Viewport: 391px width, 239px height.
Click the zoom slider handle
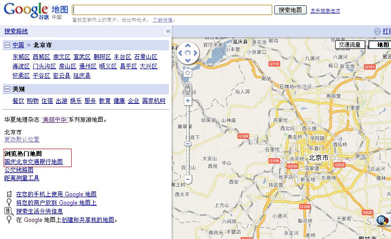[188, 144]
